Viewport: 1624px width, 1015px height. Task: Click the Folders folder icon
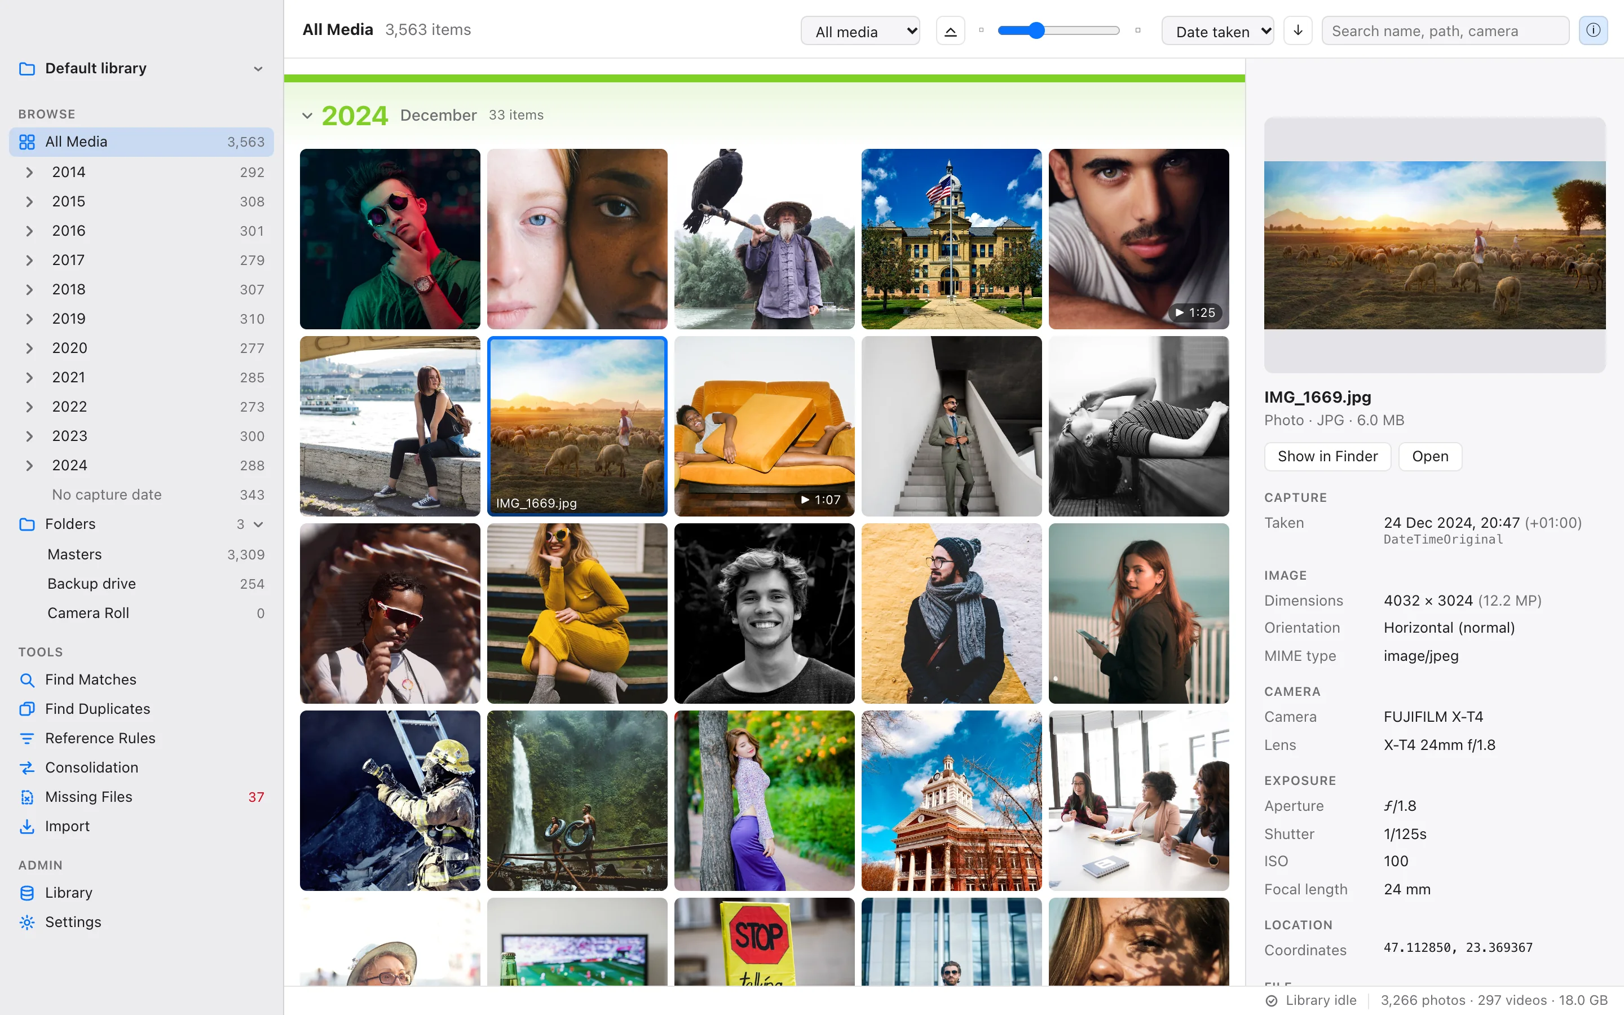click(27, 524)
